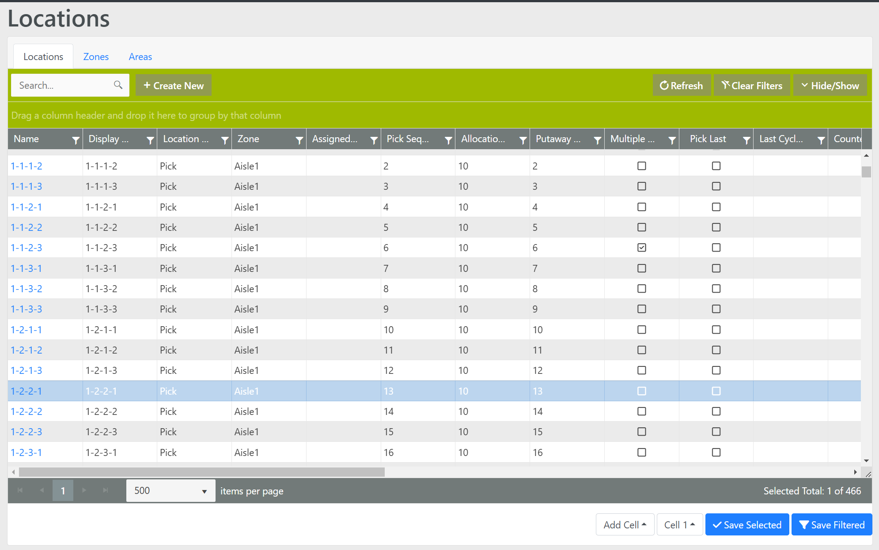The height and width of the screenshot is (550, 879).
Task: Tick Multiple checkbox for row 1-2-2-2
Action: pyautogui.click(x=641, y=411)
